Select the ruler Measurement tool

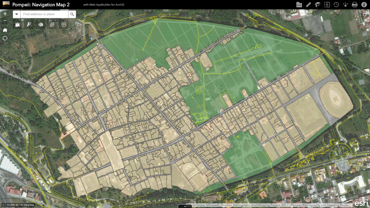pos(308,5)
